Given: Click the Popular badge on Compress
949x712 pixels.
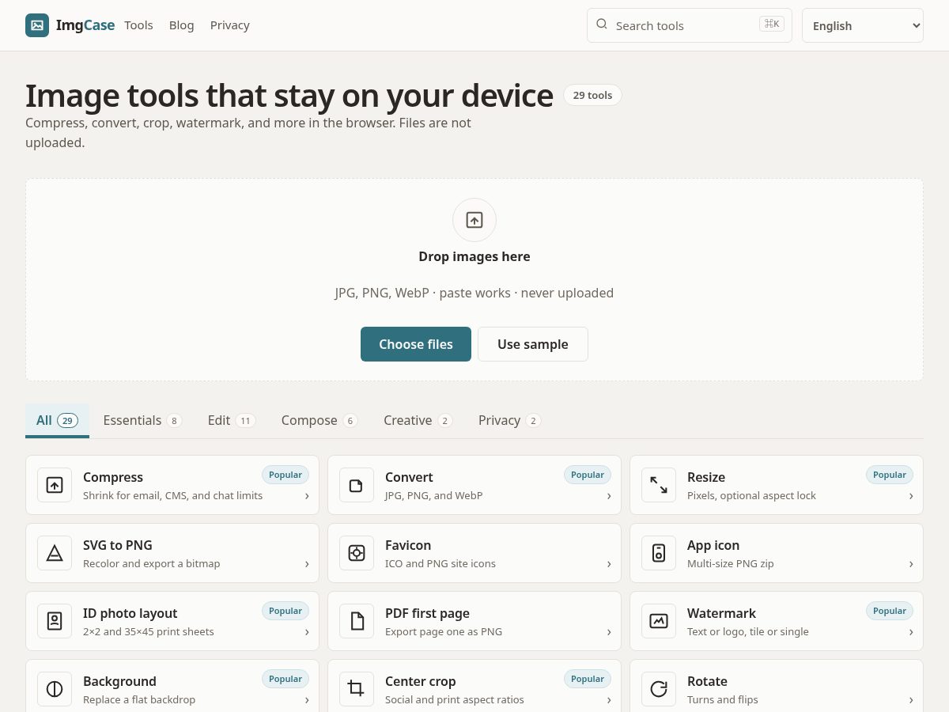Looking at the screenshot, I should pyautogui.click(x=285, y=475).
